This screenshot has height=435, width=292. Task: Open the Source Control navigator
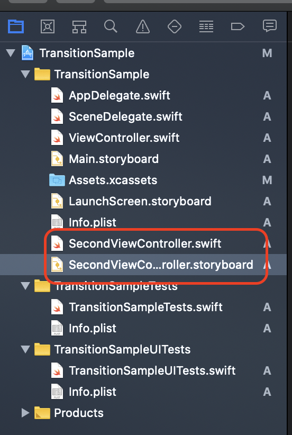pos(48,26)
